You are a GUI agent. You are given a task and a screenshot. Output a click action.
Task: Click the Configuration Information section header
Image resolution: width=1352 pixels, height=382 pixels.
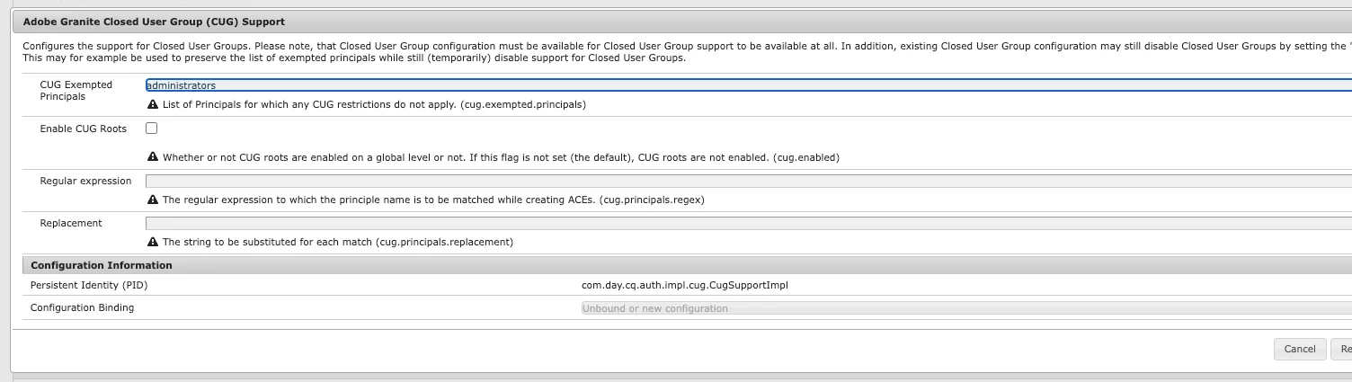click(687, 265)
